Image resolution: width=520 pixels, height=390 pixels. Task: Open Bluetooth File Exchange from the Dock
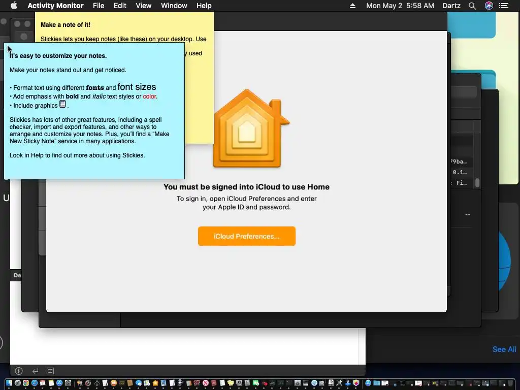(x=348, y=383)
